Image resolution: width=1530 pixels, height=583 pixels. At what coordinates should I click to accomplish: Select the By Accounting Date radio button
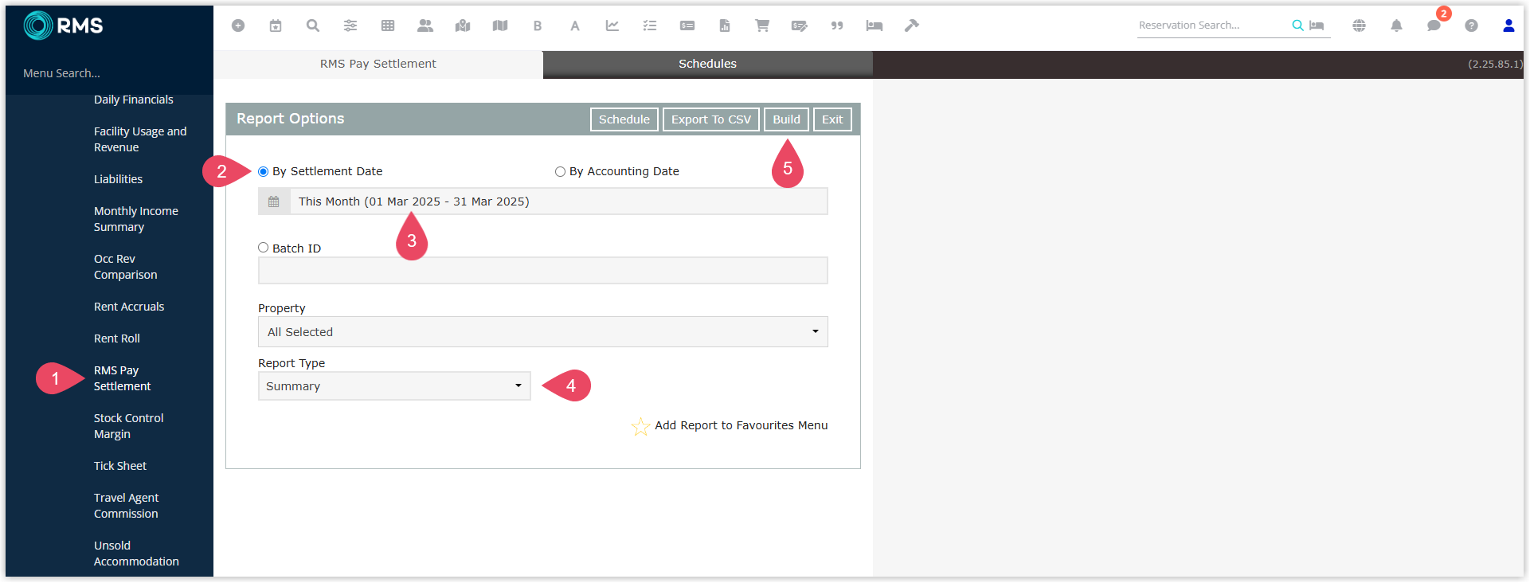click(x=561, y=171)
